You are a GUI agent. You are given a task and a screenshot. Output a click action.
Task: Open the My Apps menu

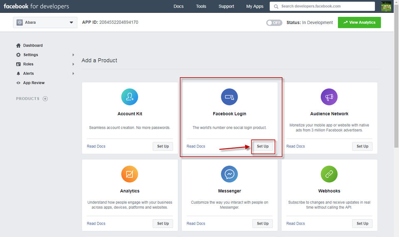(x=255, y=6)
